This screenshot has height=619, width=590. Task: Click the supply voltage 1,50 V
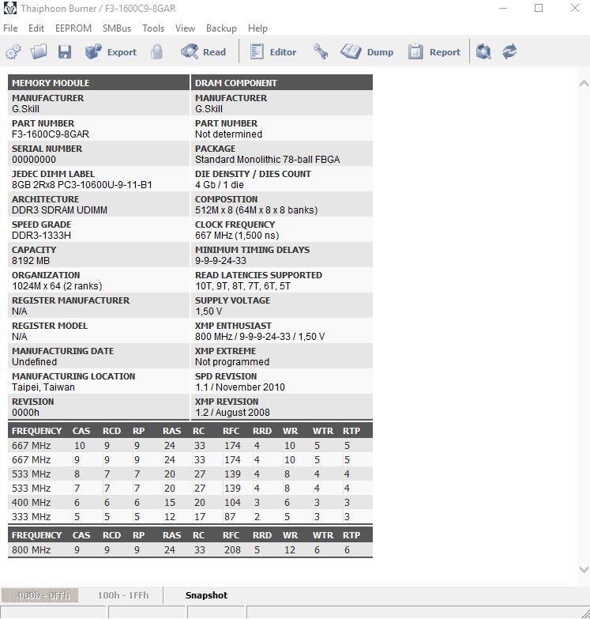(x=209, y=311)
